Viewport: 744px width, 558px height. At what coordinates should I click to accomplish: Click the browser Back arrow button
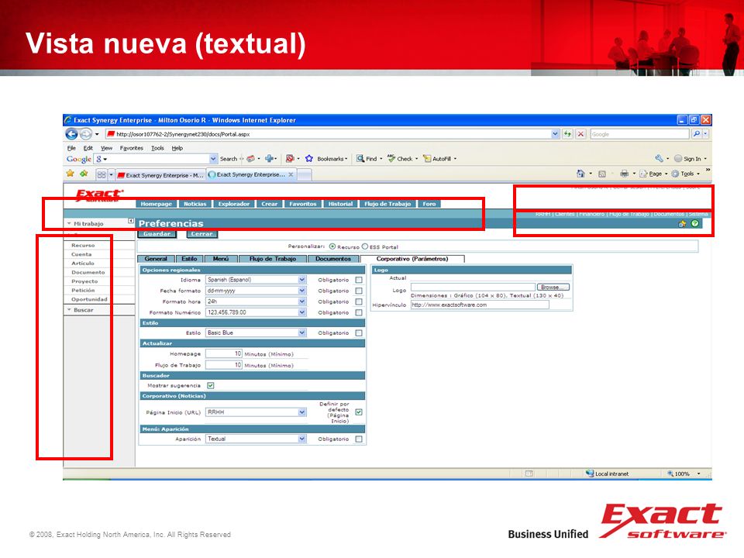pyautogui.click(x=71, y=134)
